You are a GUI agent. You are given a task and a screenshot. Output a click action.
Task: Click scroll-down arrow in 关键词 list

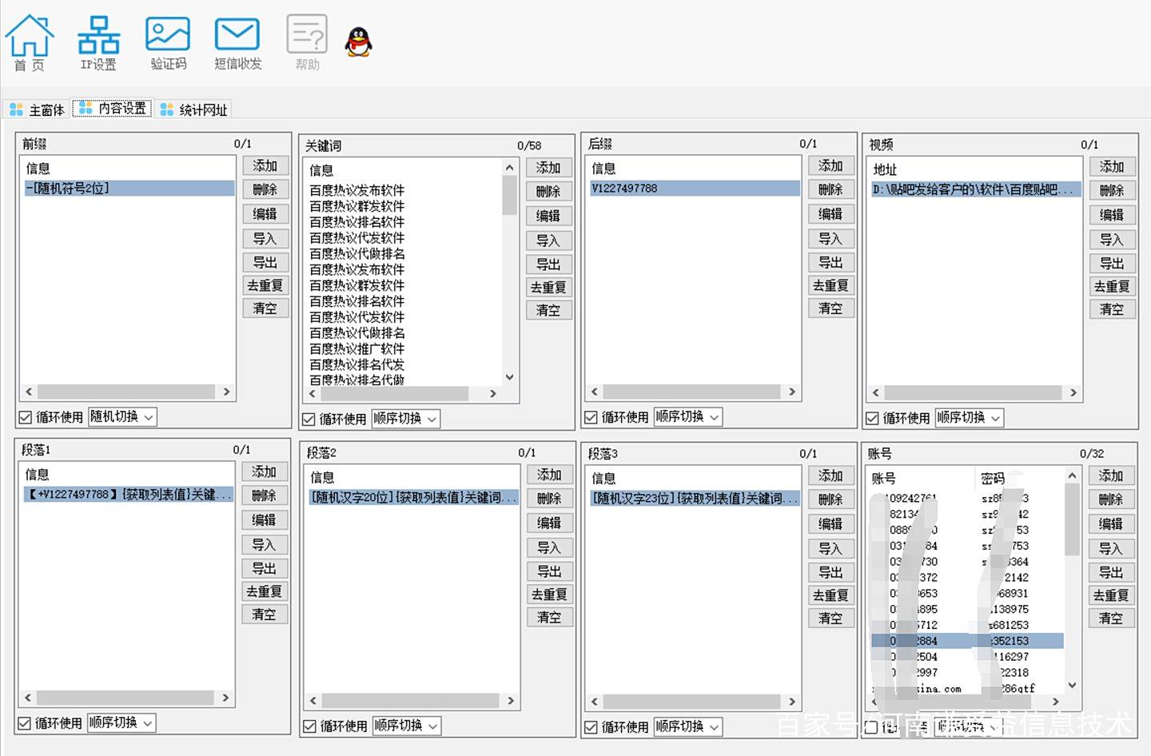(x=509, y=377)
